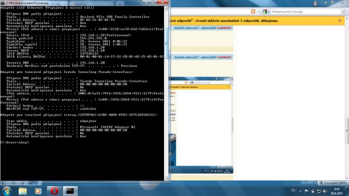Click the second '[nahlásit]' link
Image resolution: width=349 pixels, height=196 pixels.
[x=224, y=57]
